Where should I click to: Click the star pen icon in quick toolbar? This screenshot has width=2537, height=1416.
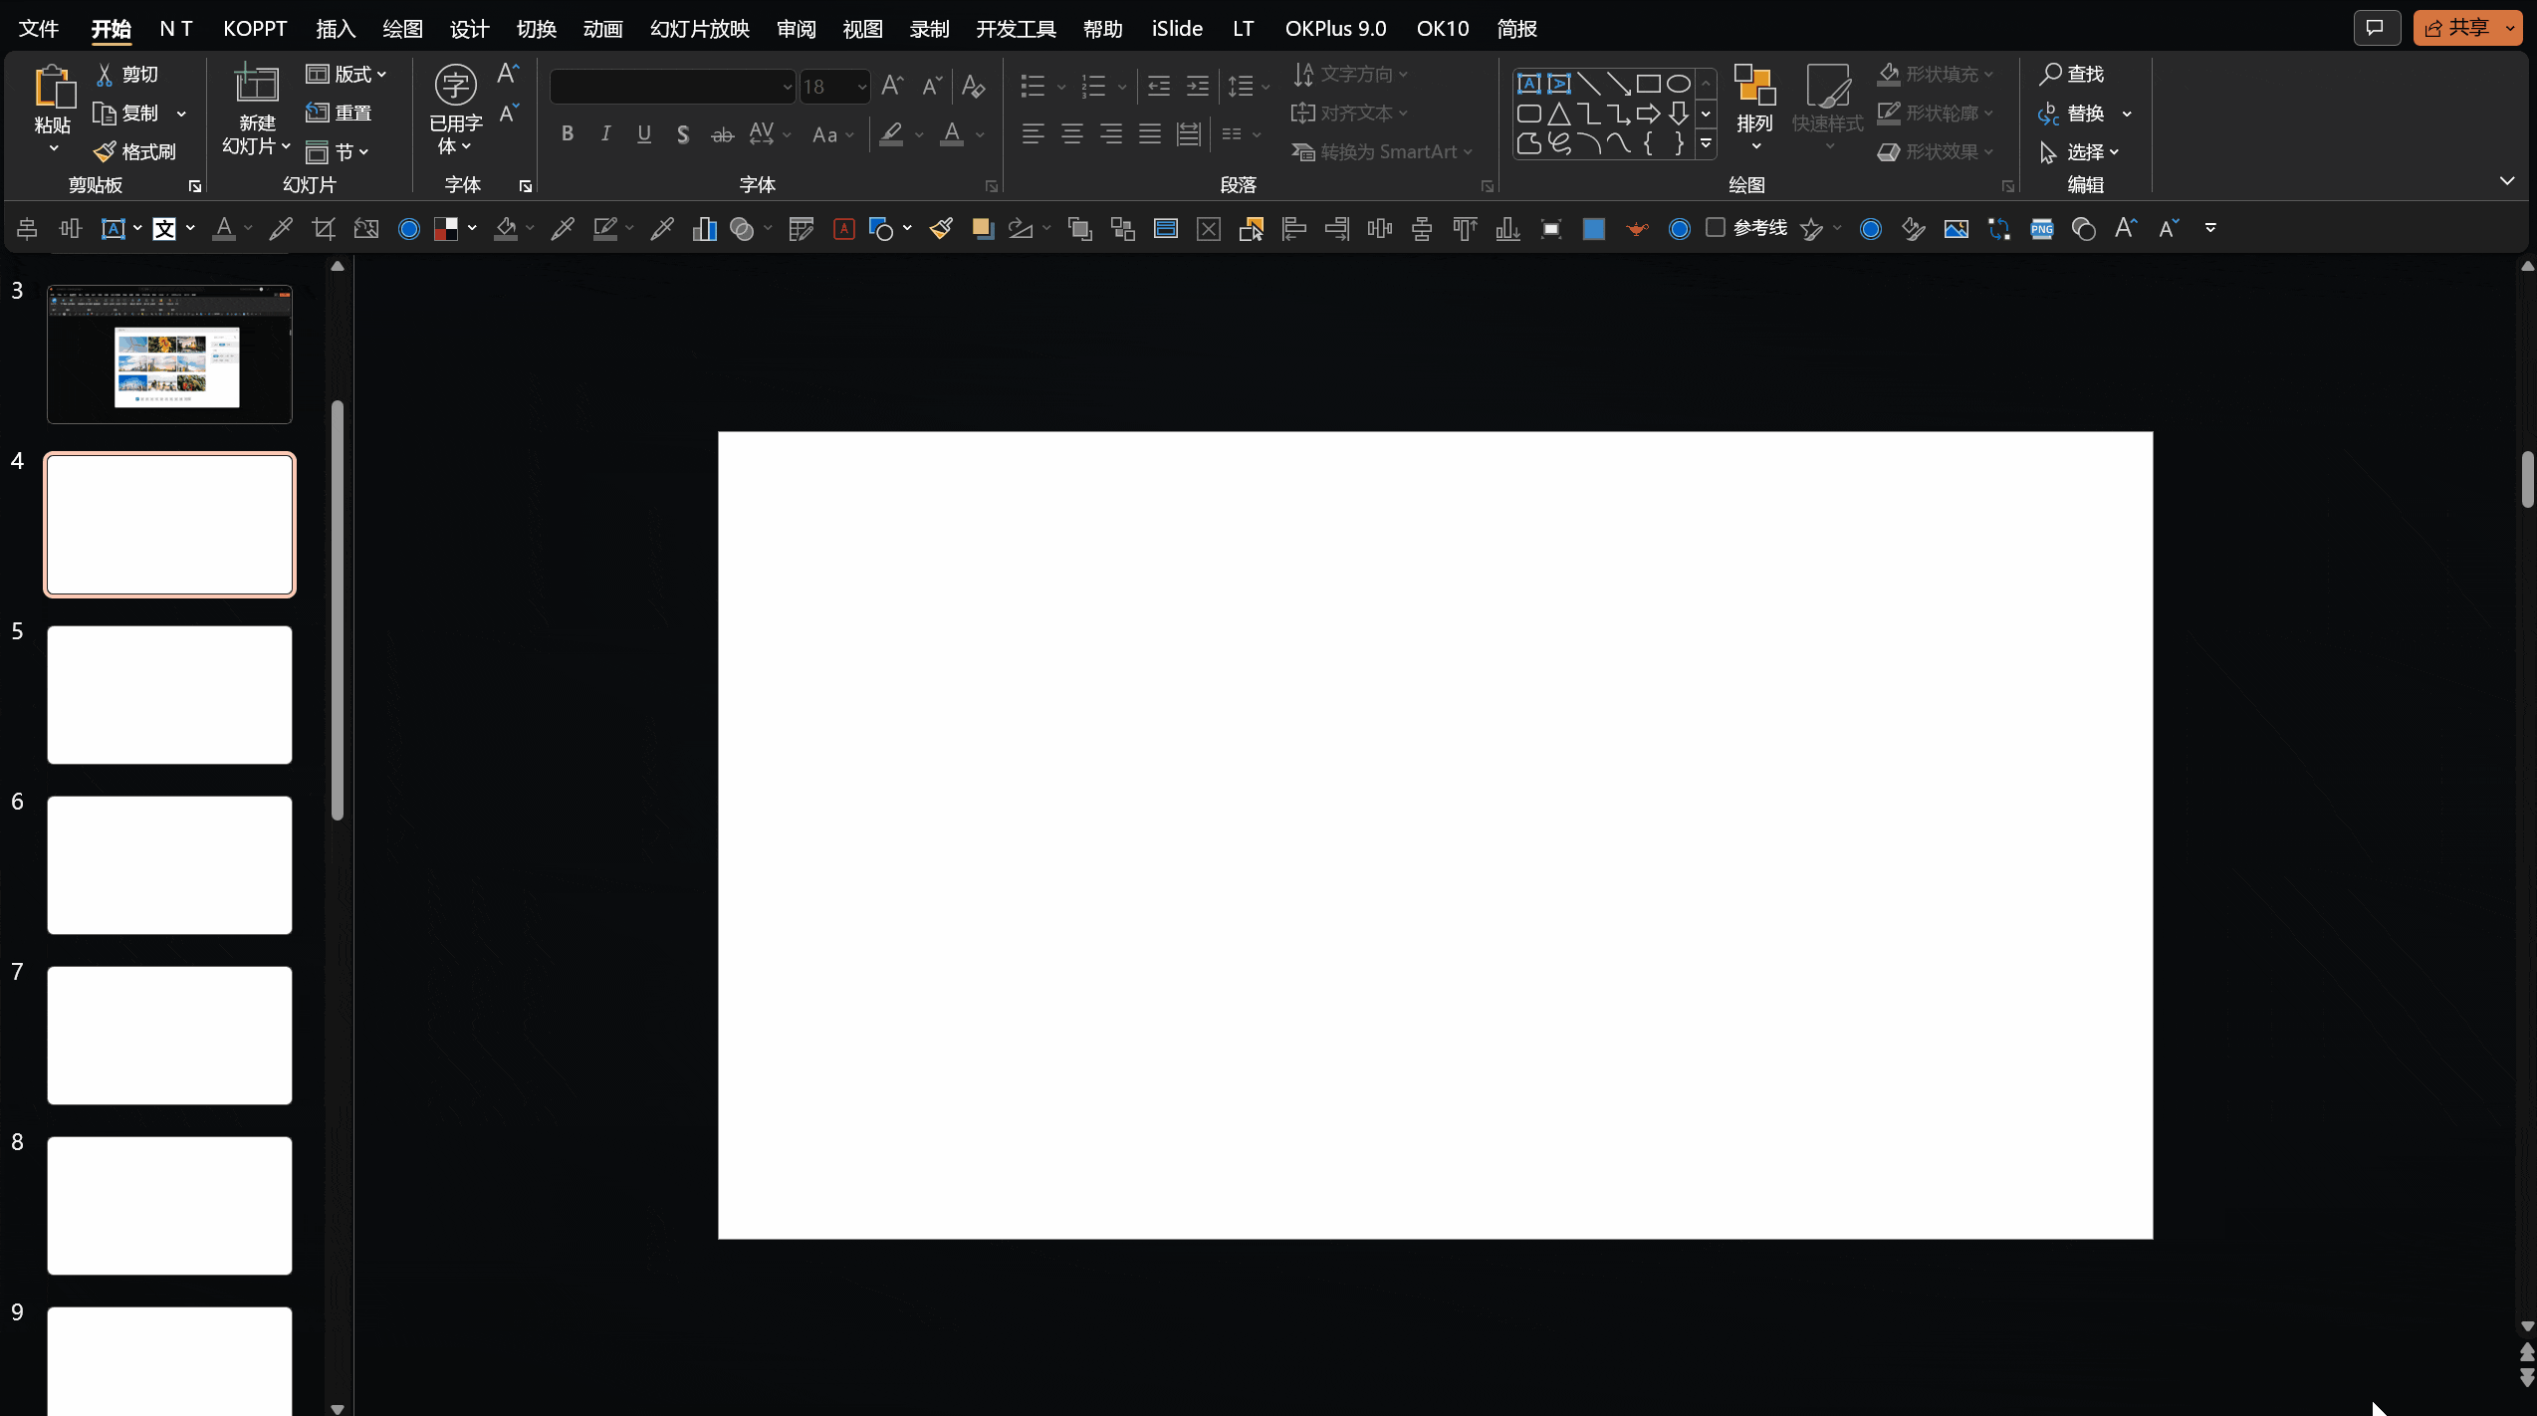(1812, 229)
